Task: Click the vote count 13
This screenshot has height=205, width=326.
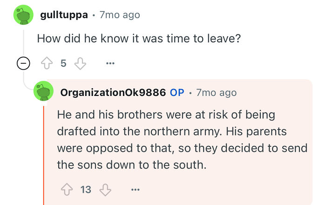Action: (86, 190)
